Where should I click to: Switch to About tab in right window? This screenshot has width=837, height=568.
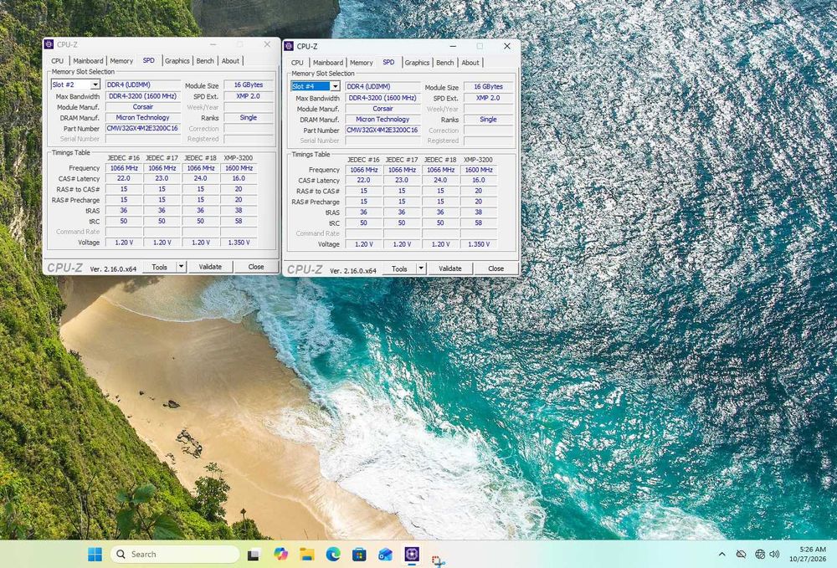tap(470, 63)
